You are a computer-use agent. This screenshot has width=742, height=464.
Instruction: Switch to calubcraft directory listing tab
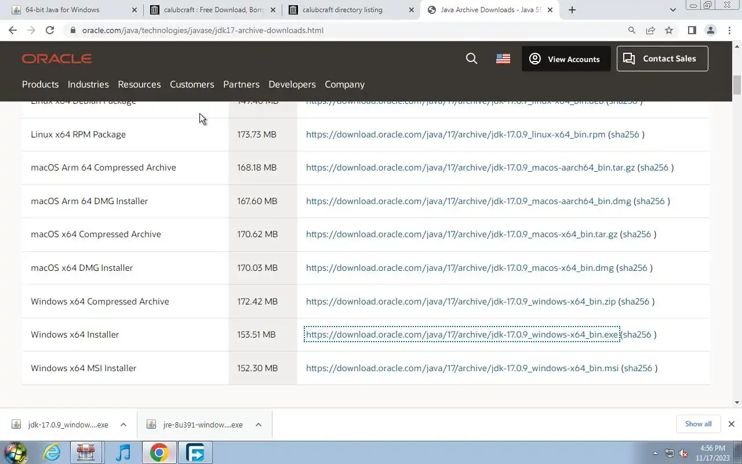351,10
